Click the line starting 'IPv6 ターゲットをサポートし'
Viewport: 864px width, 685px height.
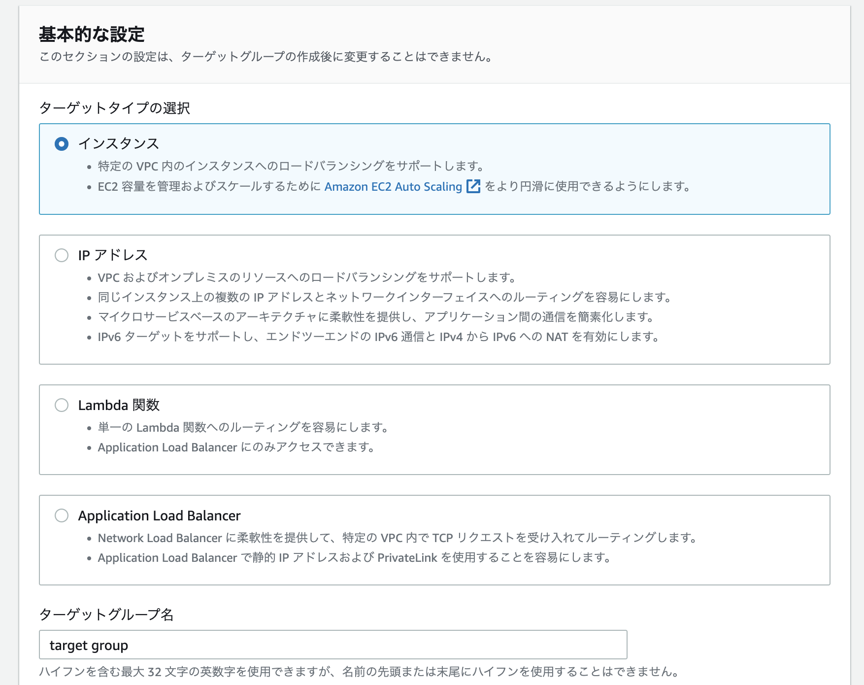click(379, 337)
